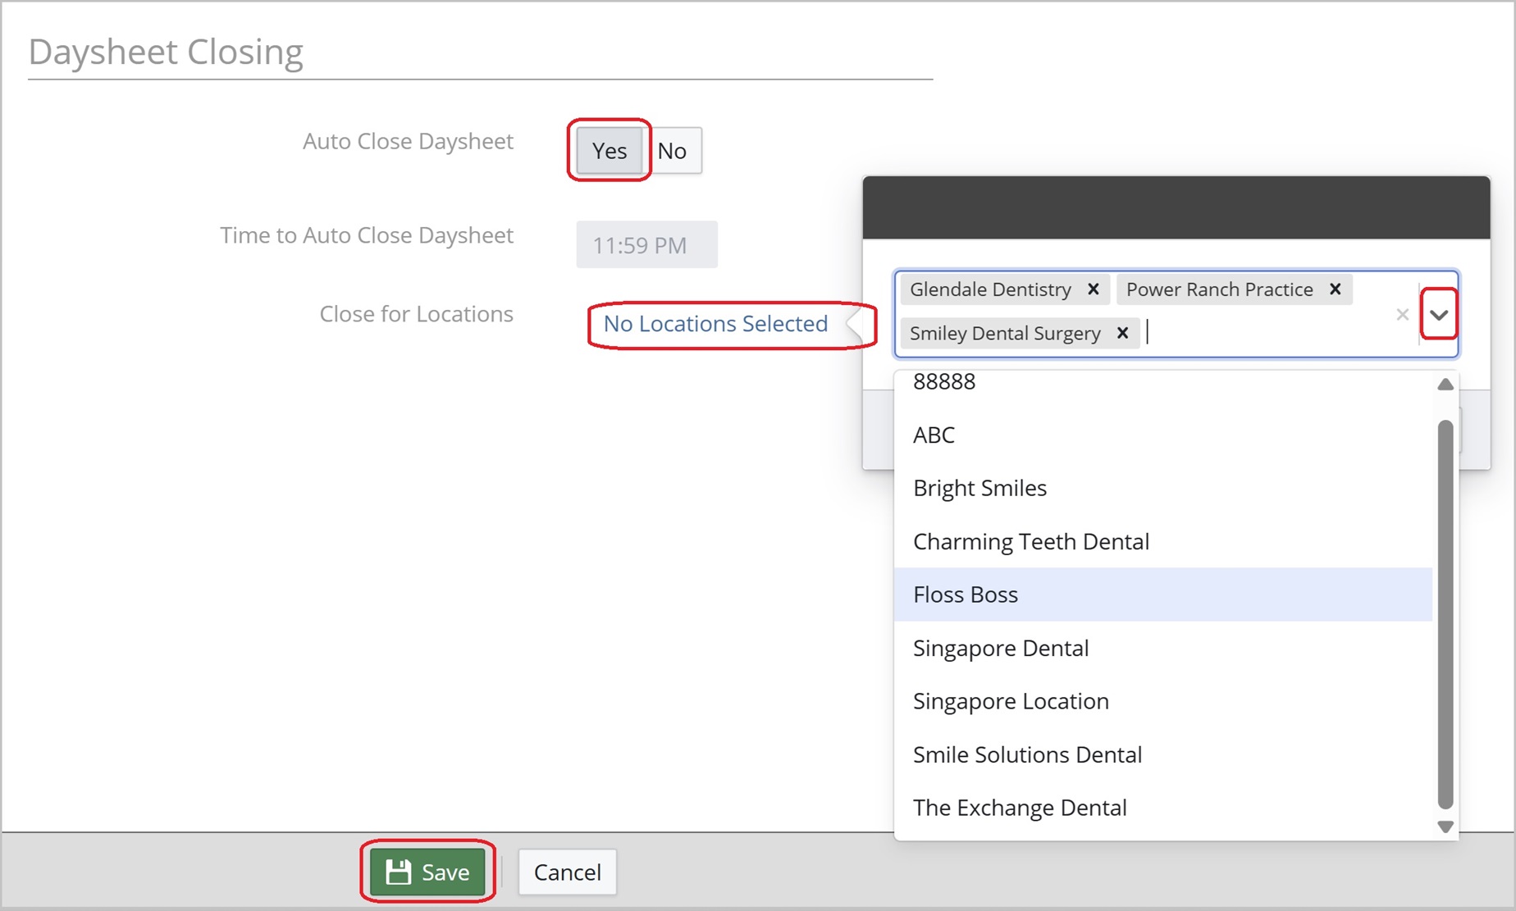The width and height of the screenshot is (1516, 911).
Task: Choose The Exchange Dental location
Action: 1020,808
